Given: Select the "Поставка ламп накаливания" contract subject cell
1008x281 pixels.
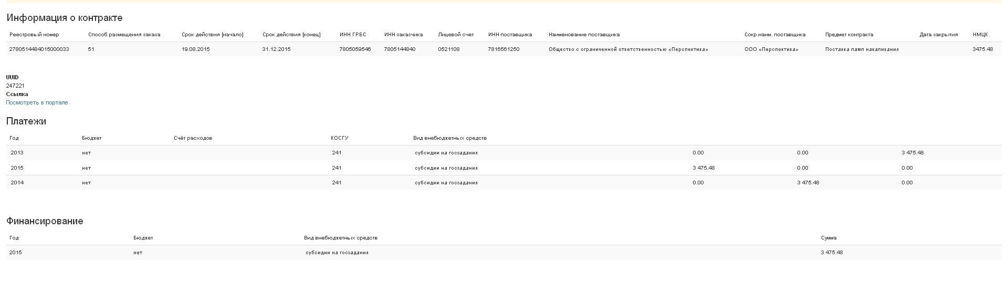Looking at the screenshot, I should pyautogui.click(x=862, y=49).
